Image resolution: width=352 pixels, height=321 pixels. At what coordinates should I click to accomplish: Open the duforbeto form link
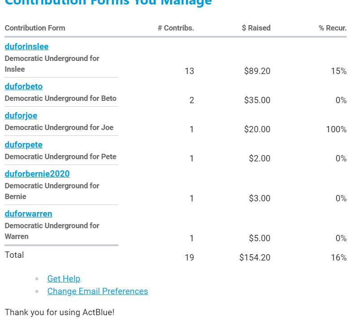(x=24, y=87)
